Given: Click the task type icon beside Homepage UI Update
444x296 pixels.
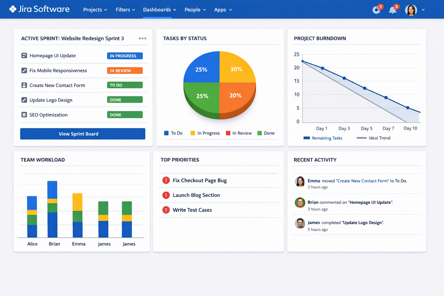Looking at the screenshot, I should [24, 55].
